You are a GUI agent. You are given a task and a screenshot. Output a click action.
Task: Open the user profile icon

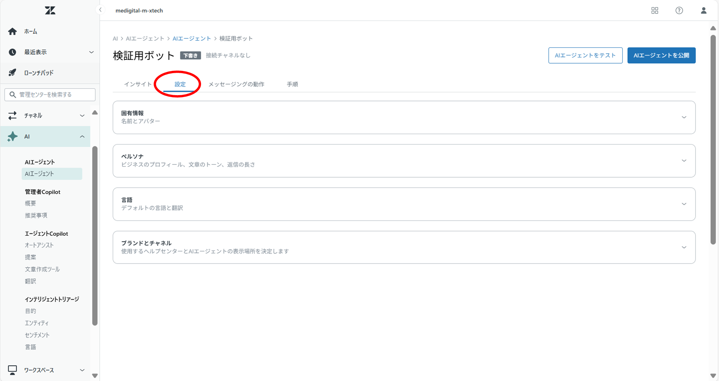(x=704, y=10)
